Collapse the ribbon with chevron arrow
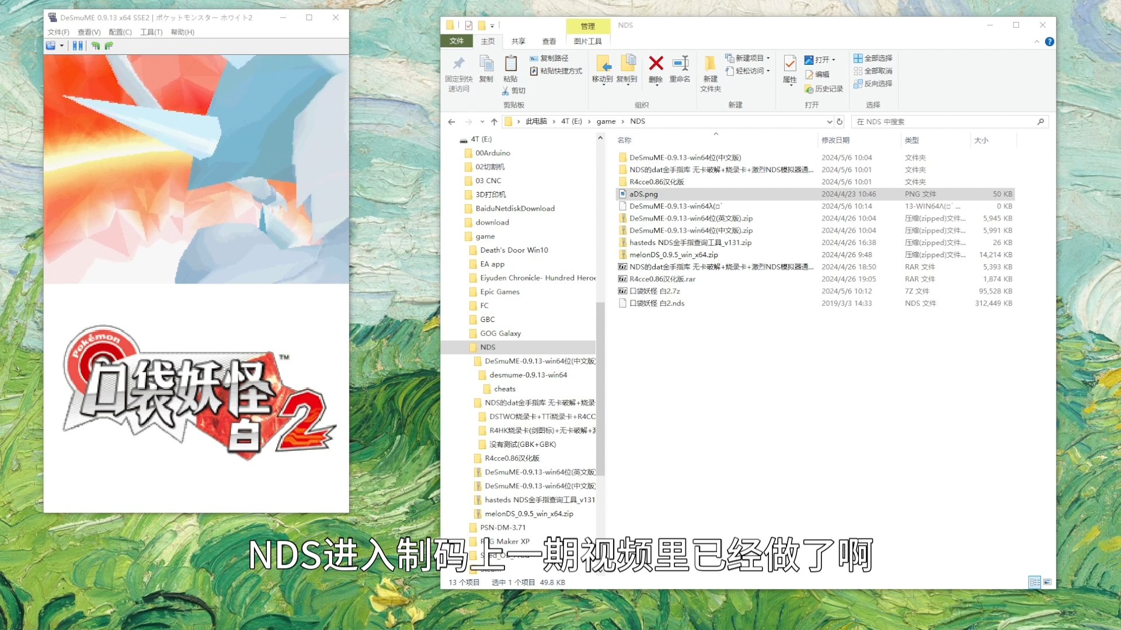The height and width of the screenshot is (630, 1121). [x=1037, y=41]
